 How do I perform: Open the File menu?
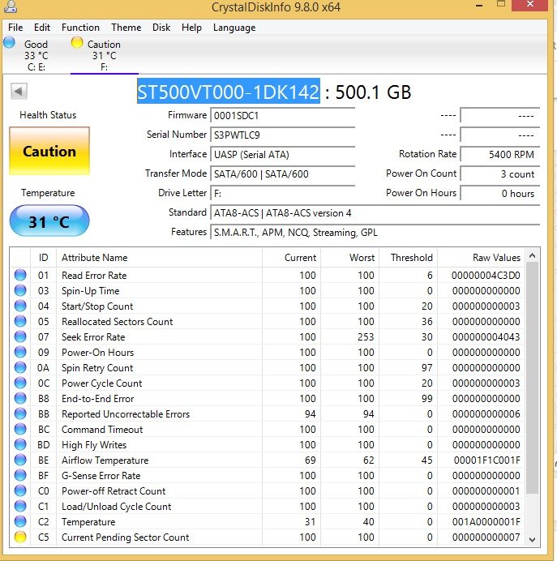tap(15, 28)
